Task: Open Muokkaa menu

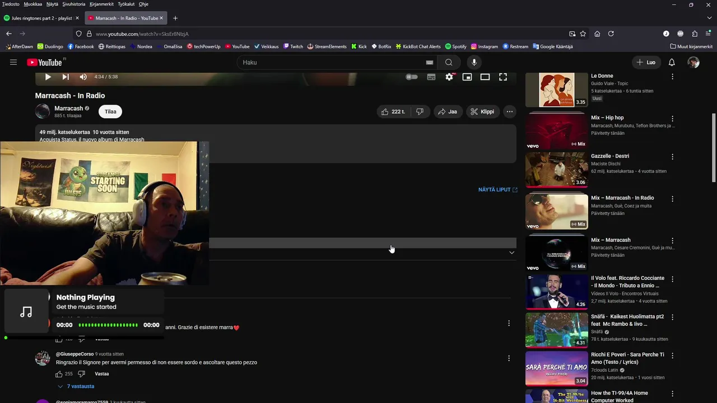Action: click(x=32, y=4)
